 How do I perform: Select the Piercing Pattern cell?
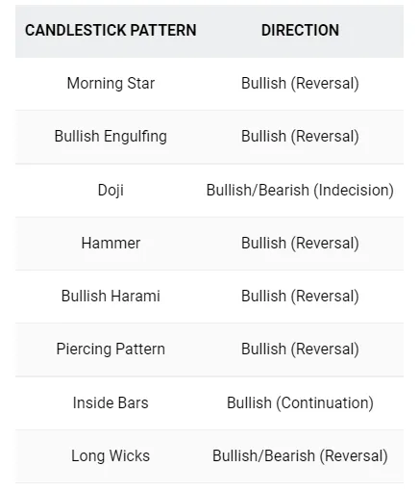tap(111, 350)
